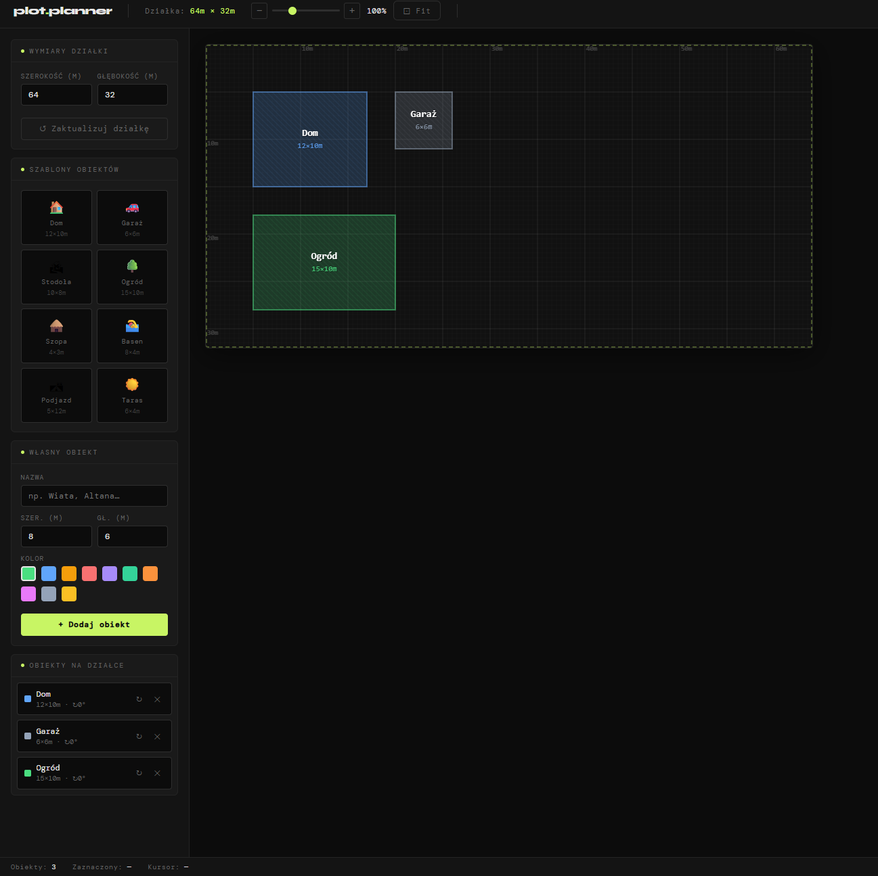
Task: Select the Garaż row in objects list
Action: point(94,736)
